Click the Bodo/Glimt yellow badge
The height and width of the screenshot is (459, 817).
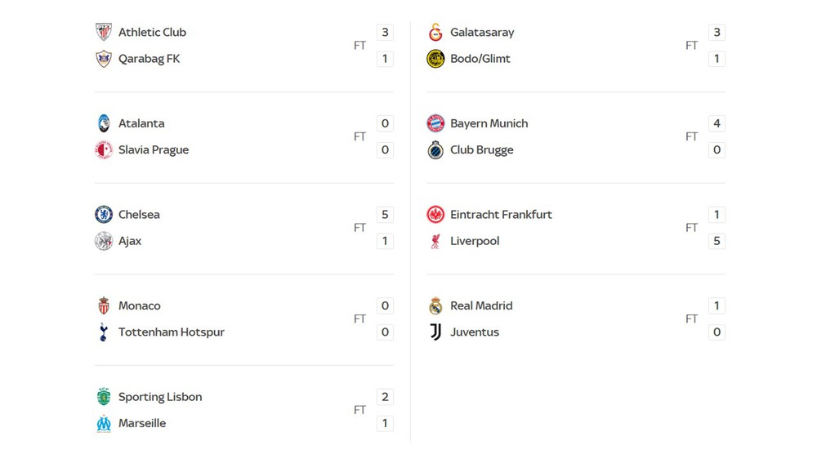coord(435,59)
